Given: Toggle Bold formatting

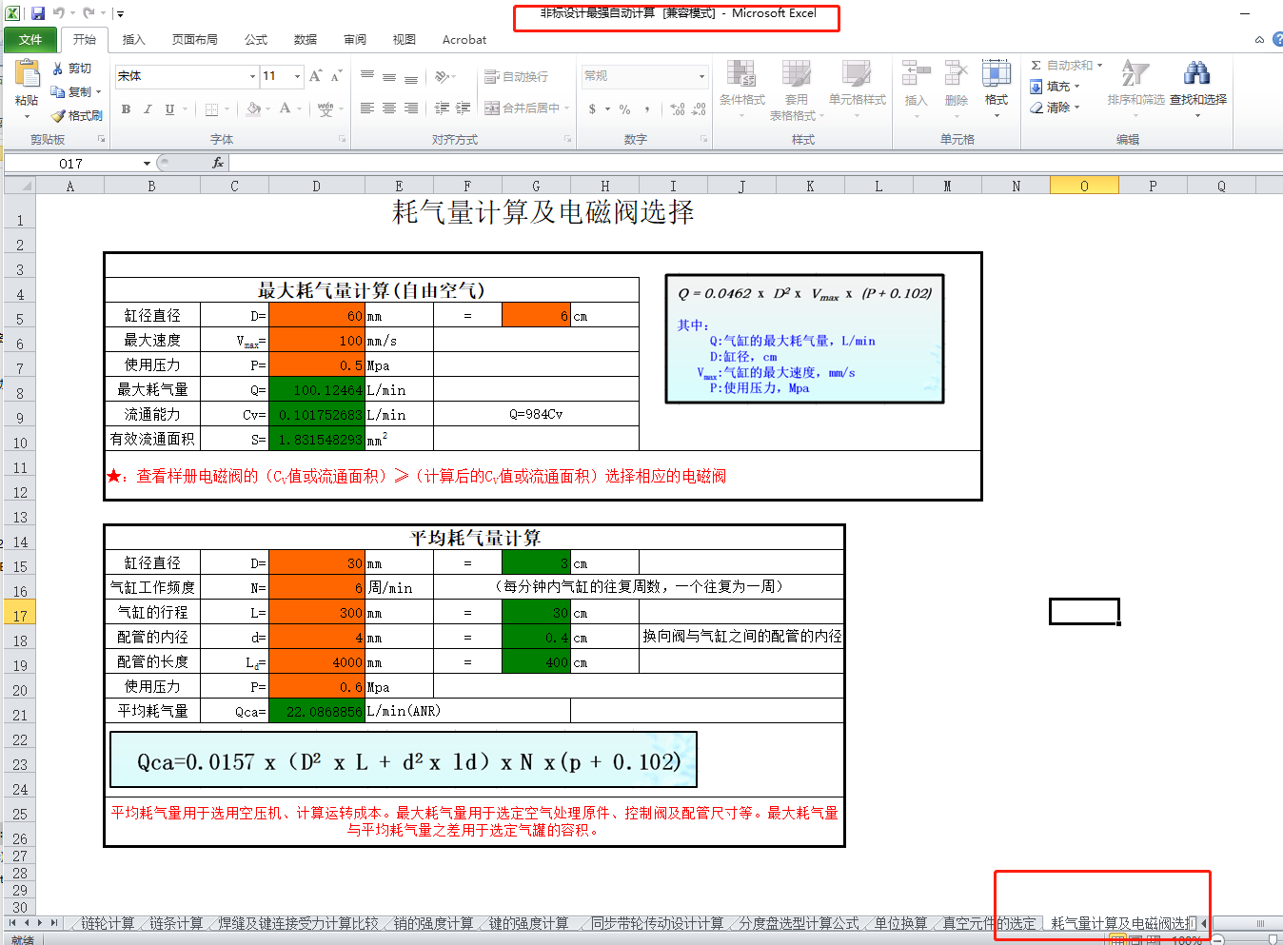Looking at the screenshot, I should pos(126,109).
